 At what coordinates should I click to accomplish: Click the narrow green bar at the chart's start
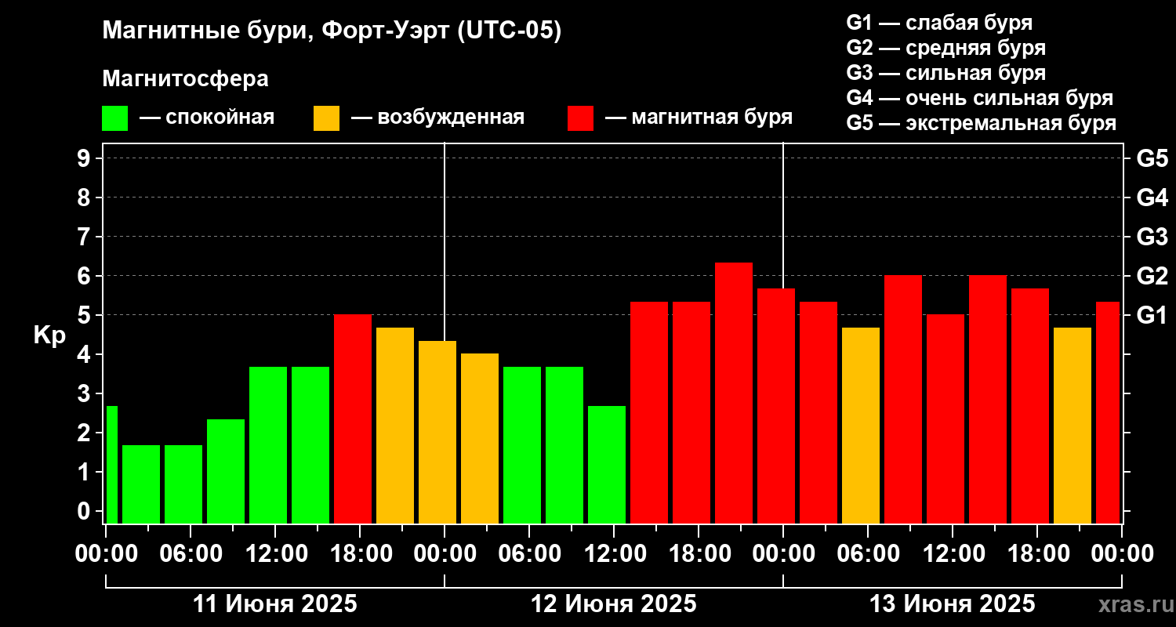point(112,465)
